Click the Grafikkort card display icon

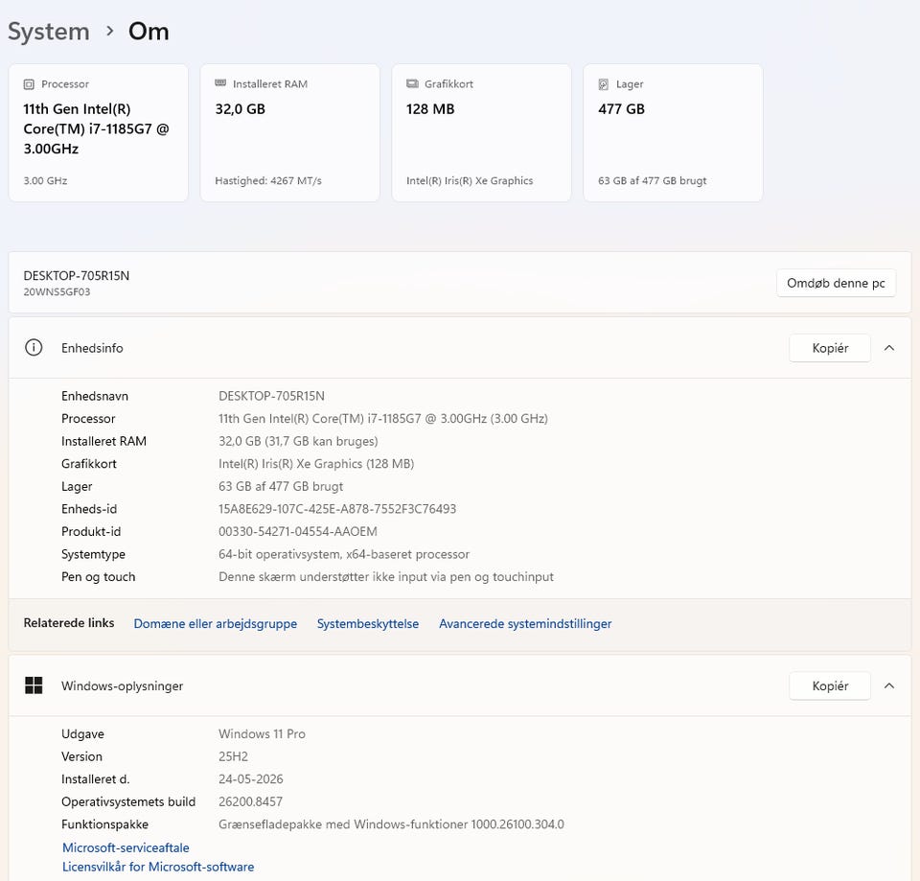click(x=412, y=84)
